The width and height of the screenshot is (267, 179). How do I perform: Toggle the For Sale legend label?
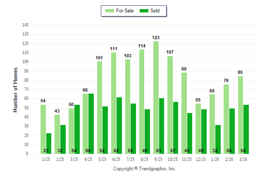coord(125,11)
